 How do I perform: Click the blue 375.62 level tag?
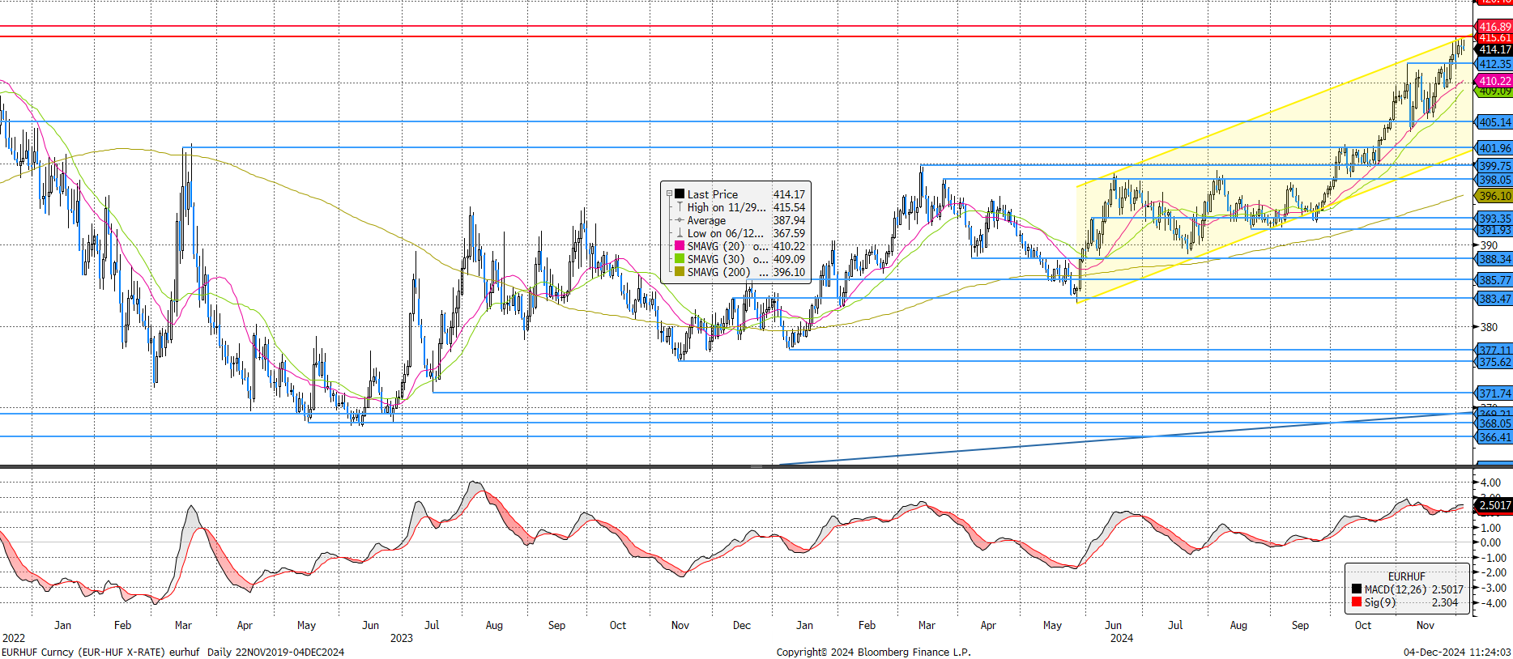[1494, 362]
